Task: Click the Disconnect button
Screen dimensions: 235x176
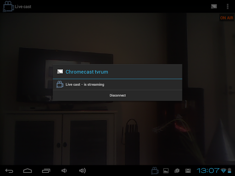Action: (x=117, y=95)
